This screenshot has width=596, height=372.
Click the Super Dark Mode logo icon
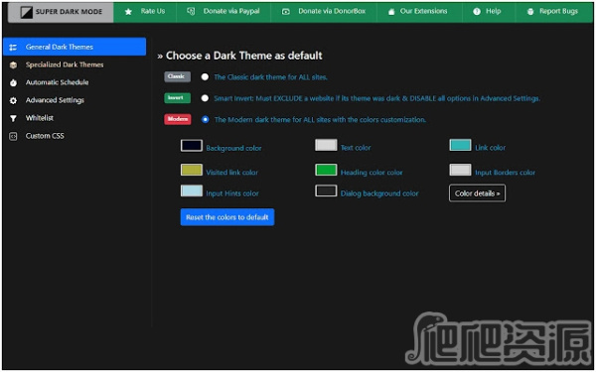click(27, 13)
